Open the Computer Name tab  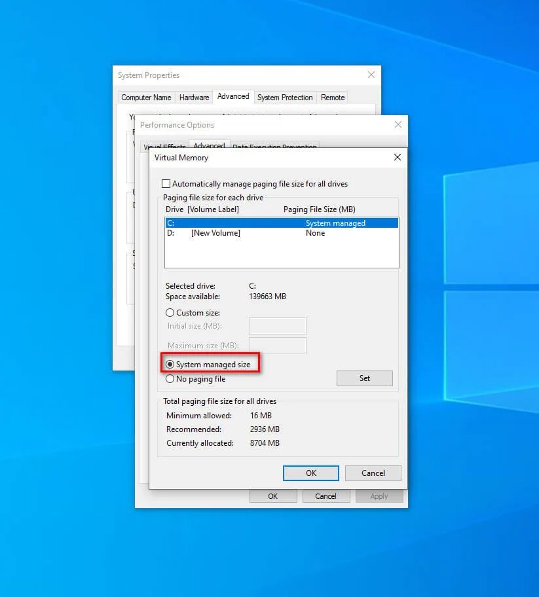pos(146,98)
